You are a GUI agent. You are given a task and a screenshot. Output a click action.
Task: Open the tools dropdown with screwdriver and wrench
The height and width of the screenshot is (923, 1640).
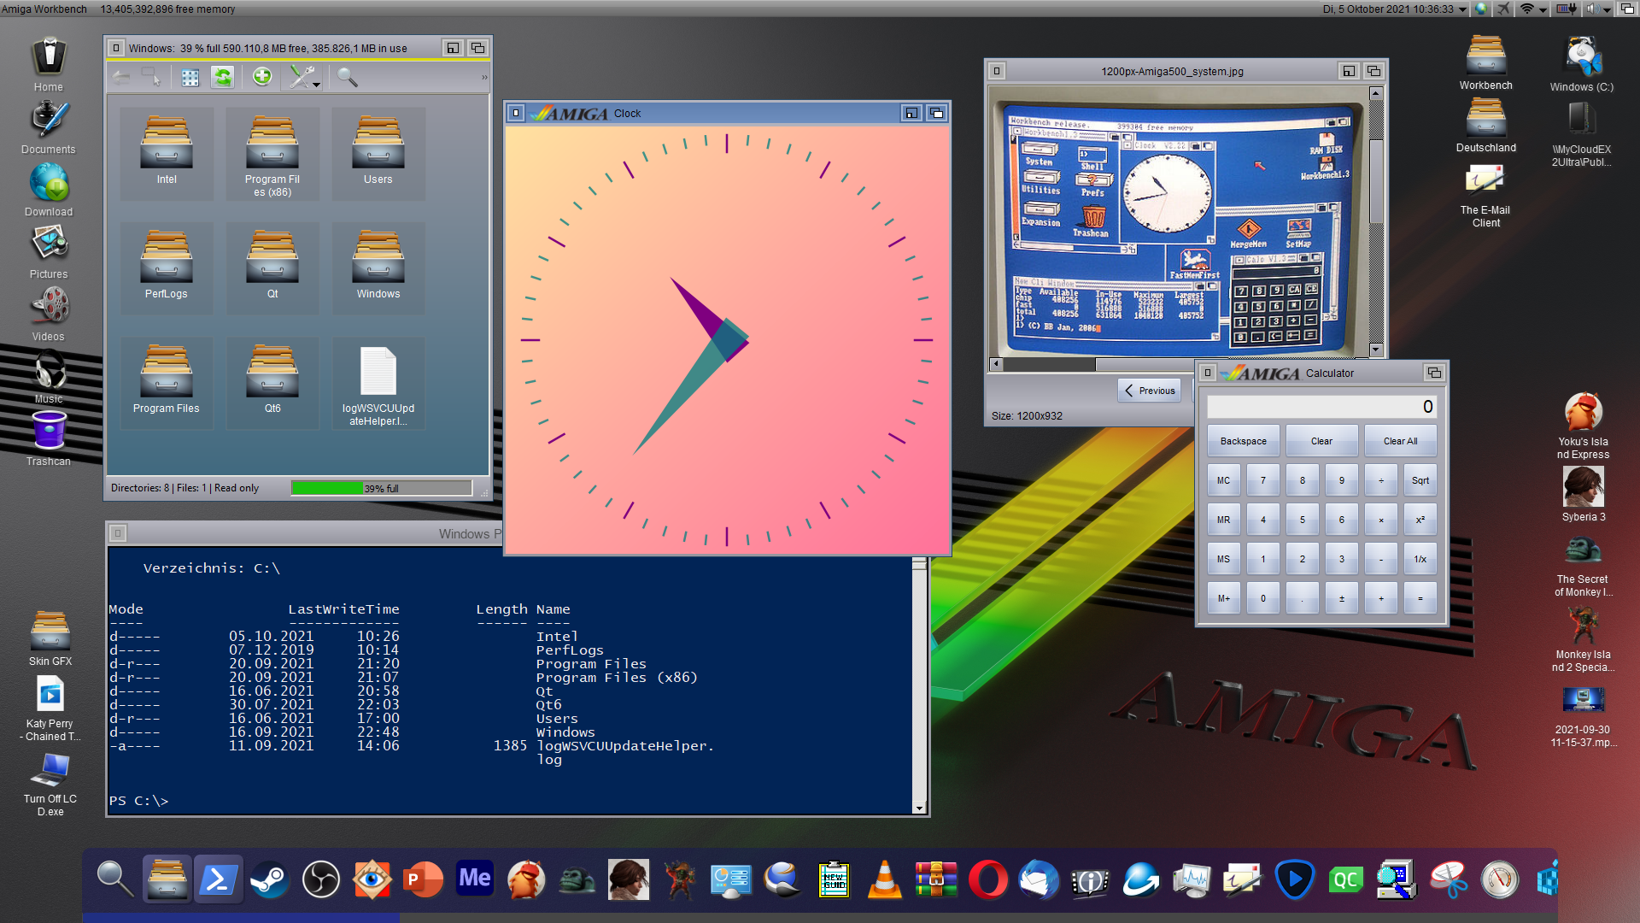tap(303, 78)
